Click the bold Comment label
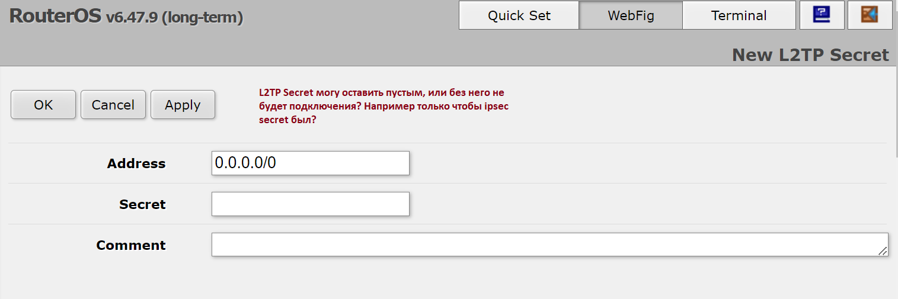 pos(131,246)
